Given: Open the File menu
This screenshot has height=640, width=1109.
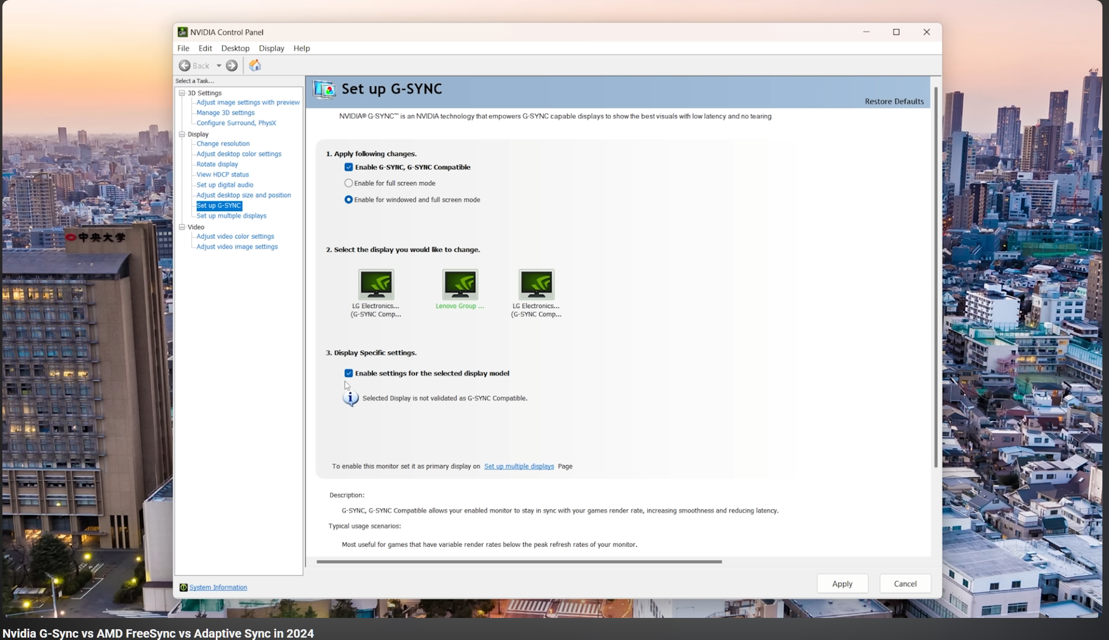Looking at the screenshot, I should point(184,48).
